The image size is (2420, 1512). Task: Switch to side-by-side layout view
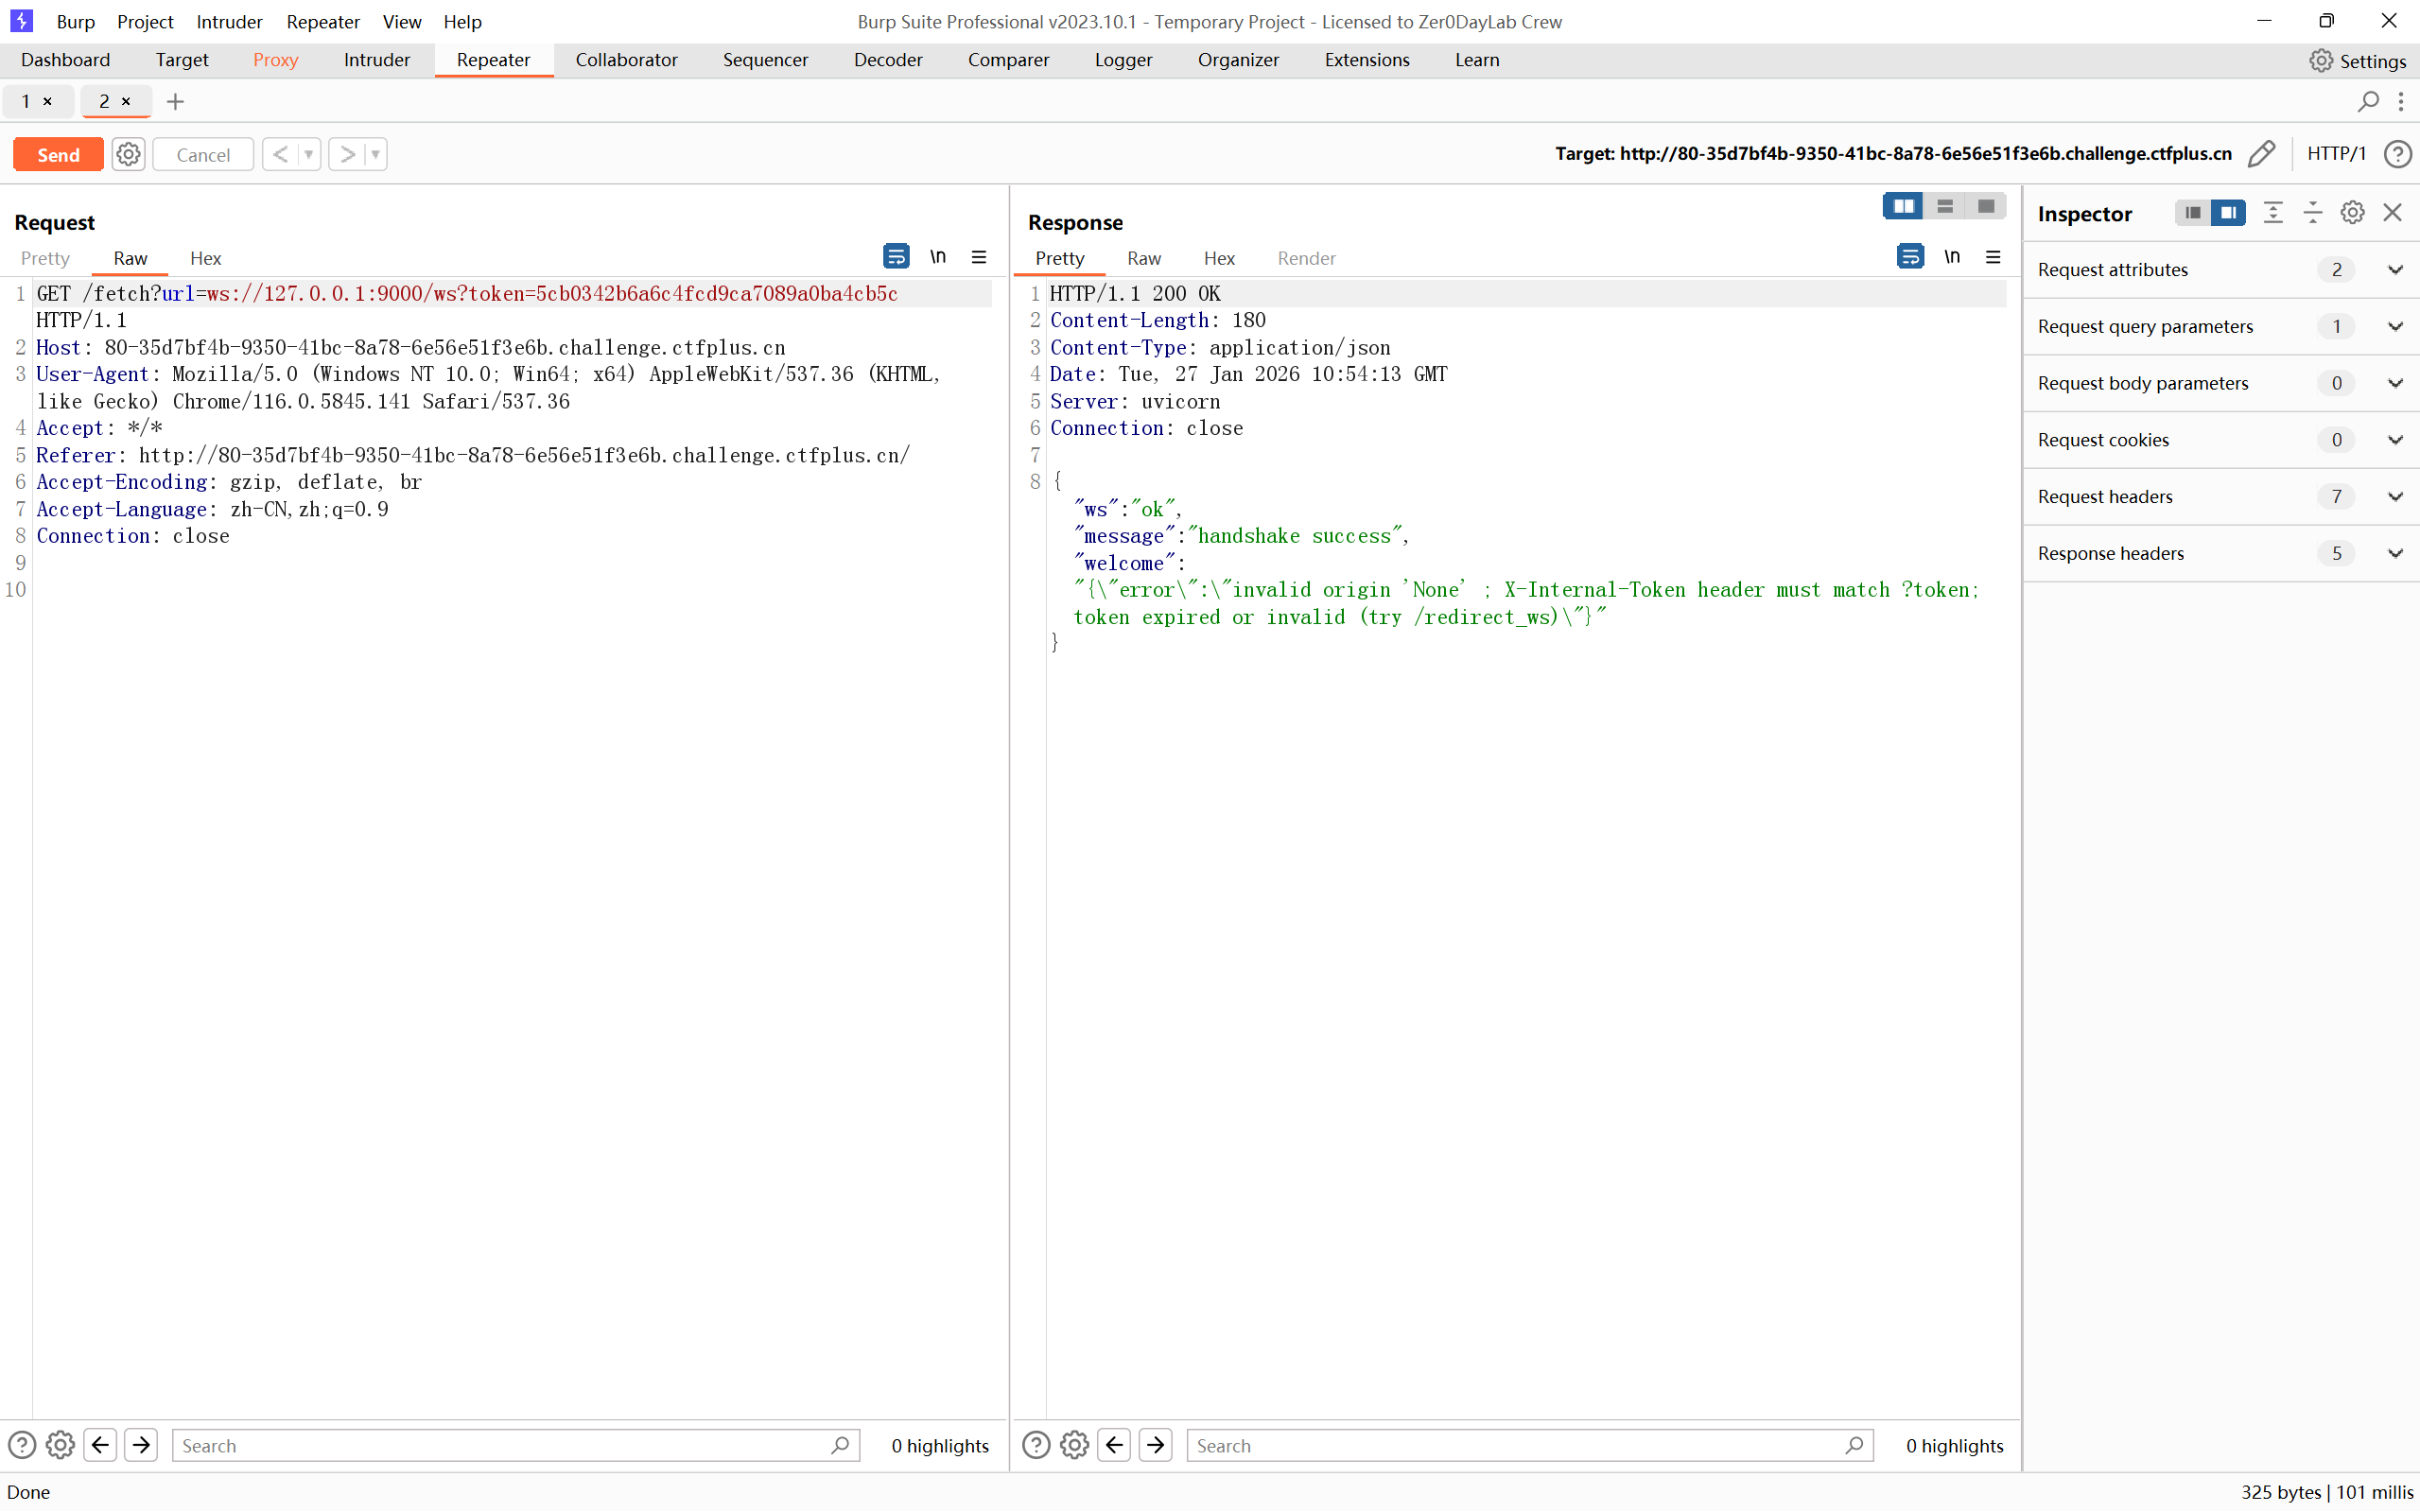1903,206
